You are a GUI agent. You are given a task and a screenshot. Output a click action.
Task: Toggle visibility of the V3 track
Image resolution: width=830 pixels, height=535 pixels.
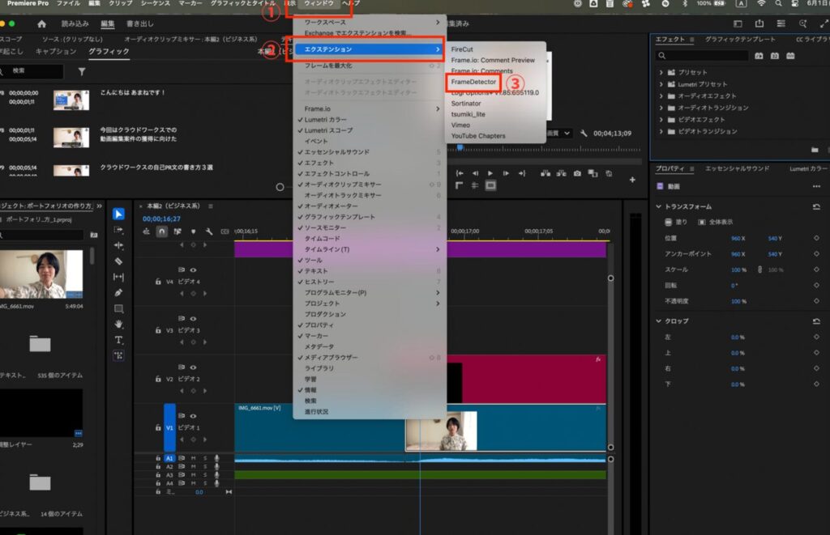pos(193,319)
